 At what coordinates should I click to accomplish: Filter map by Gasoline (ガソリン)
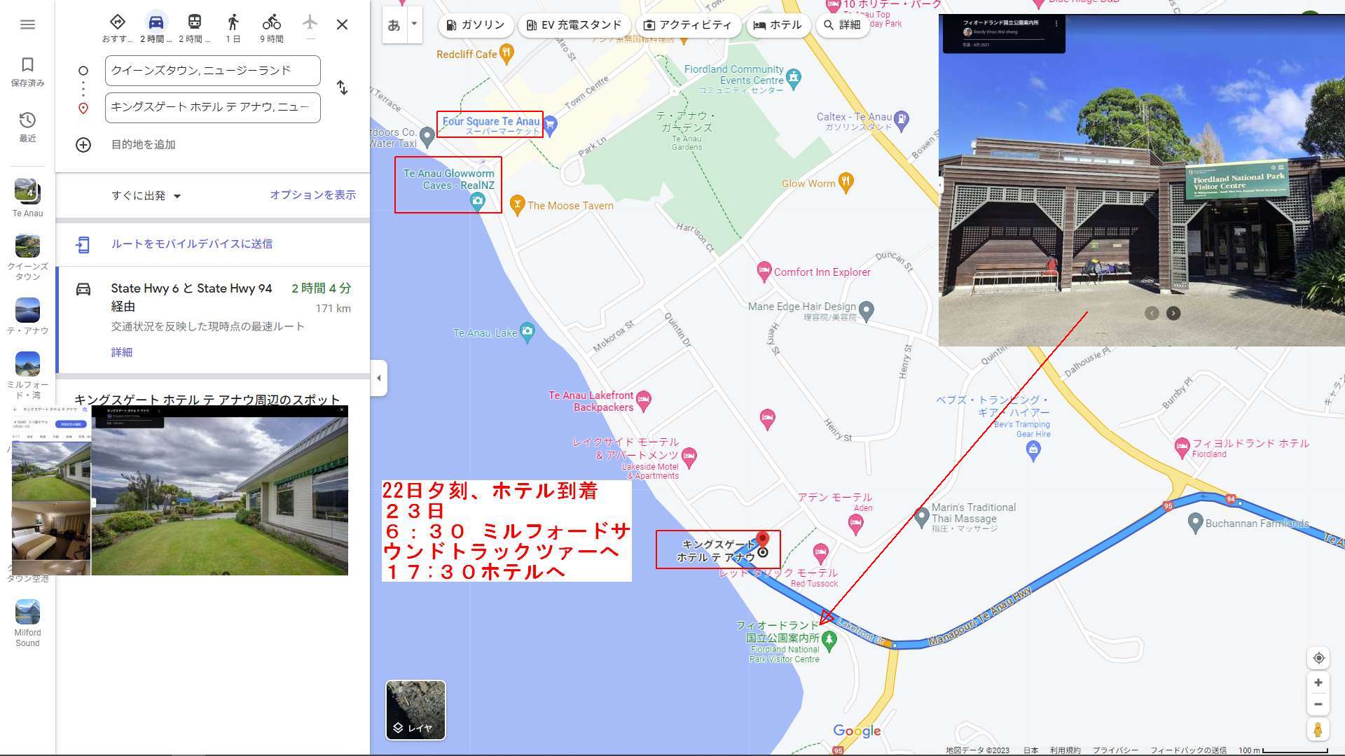click(x=476, y=25)
